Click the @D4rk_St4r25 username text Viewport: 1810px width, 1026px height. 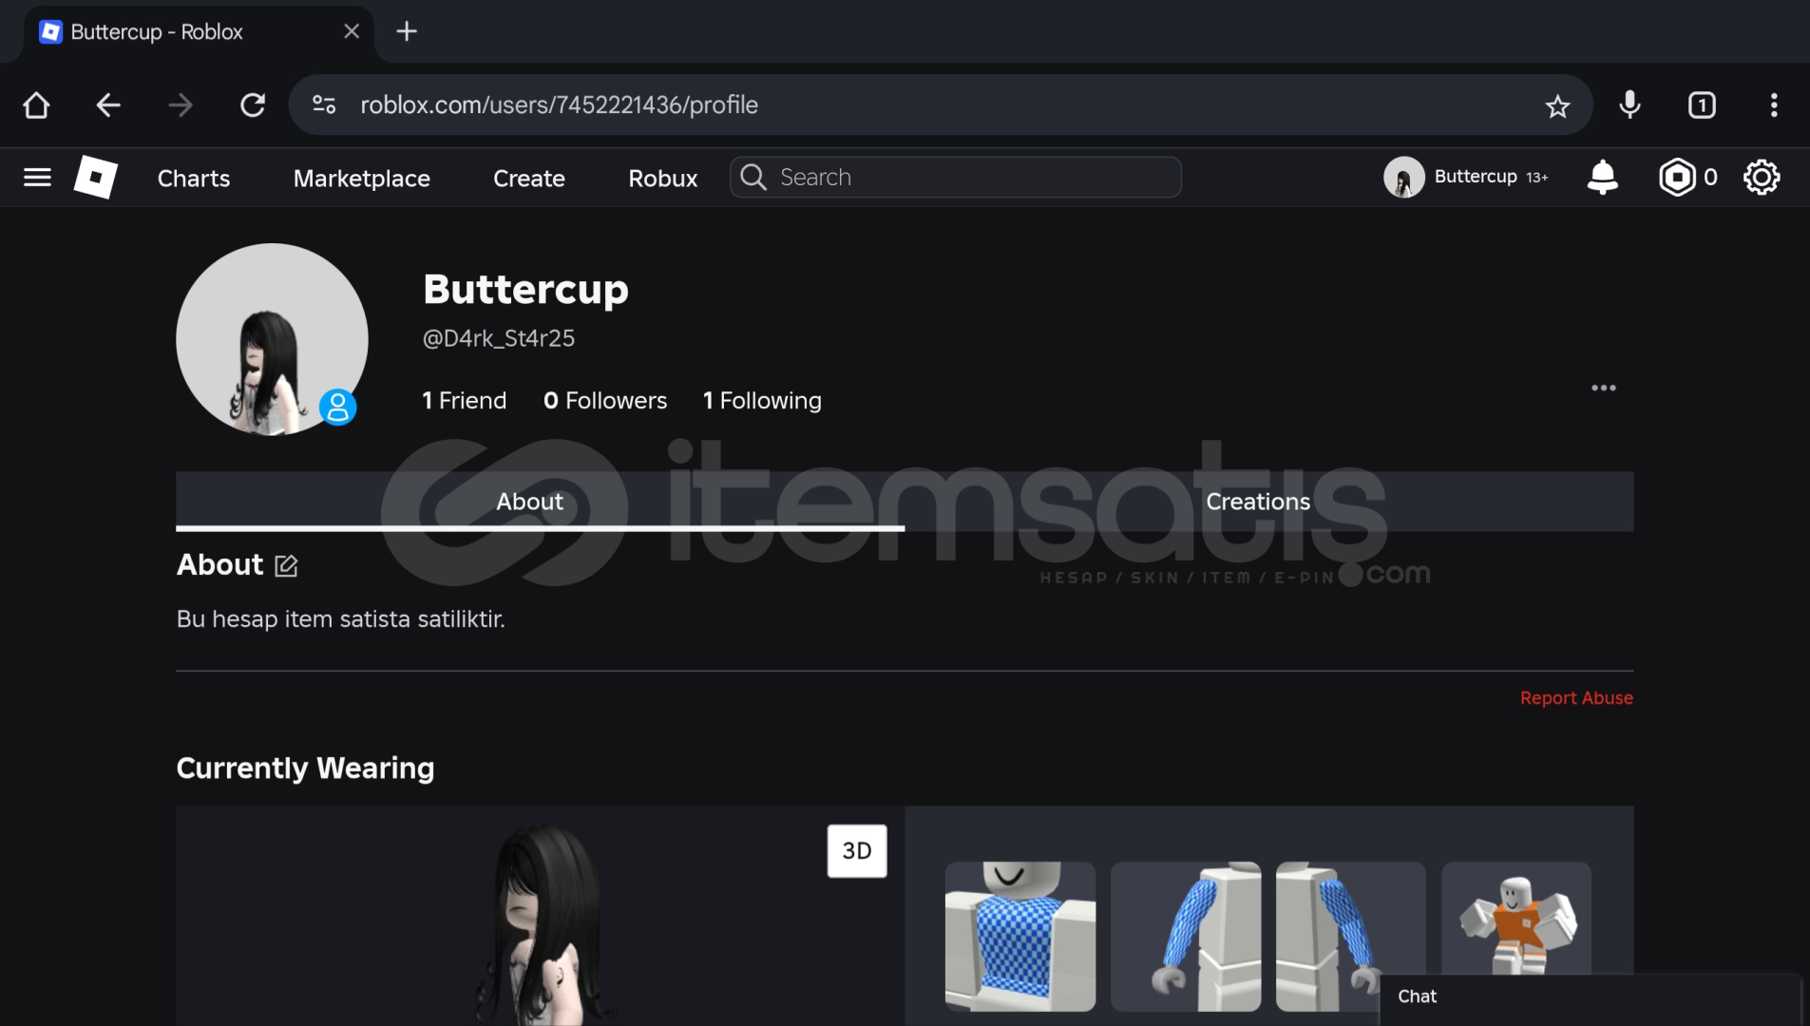tap(499, 338)
